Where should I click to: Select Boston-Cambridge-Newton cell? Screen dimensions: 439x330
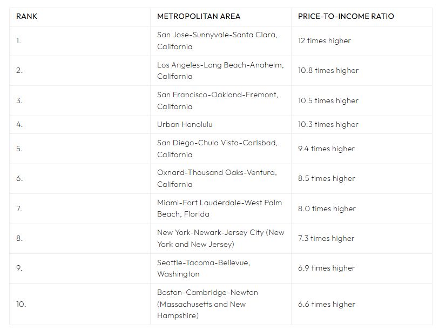tap(221, 304)
